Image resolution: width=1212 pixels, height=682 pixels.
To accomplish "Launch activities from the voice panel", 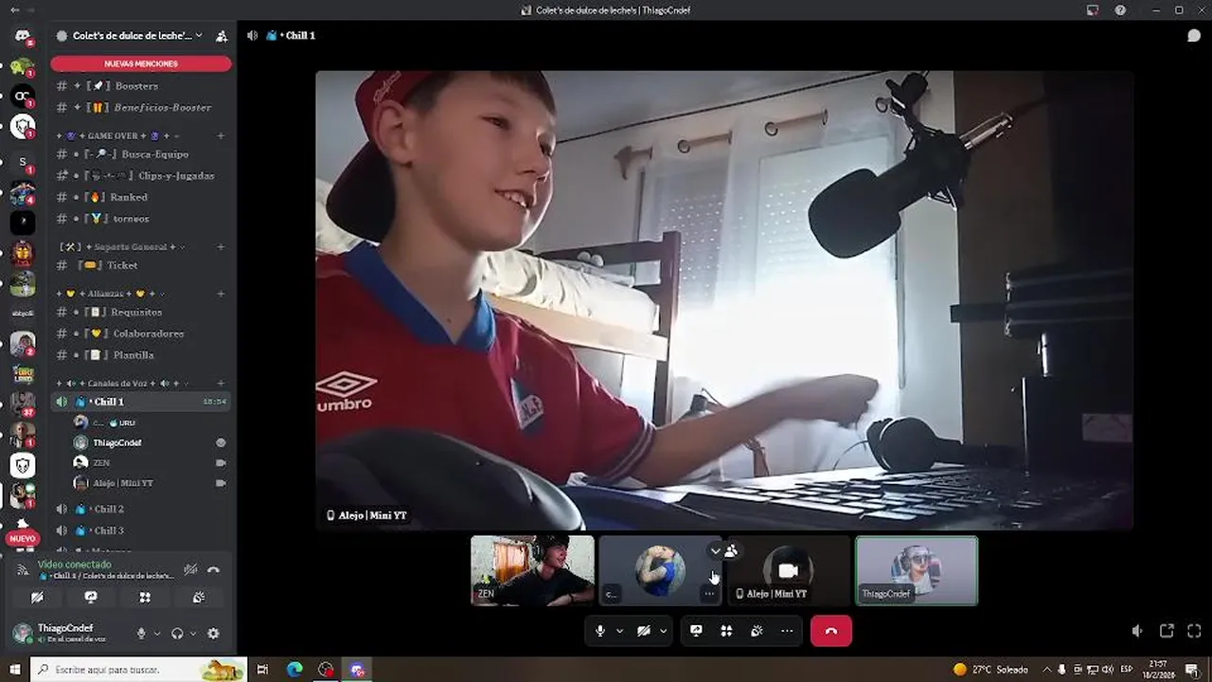I will (145, 598).
